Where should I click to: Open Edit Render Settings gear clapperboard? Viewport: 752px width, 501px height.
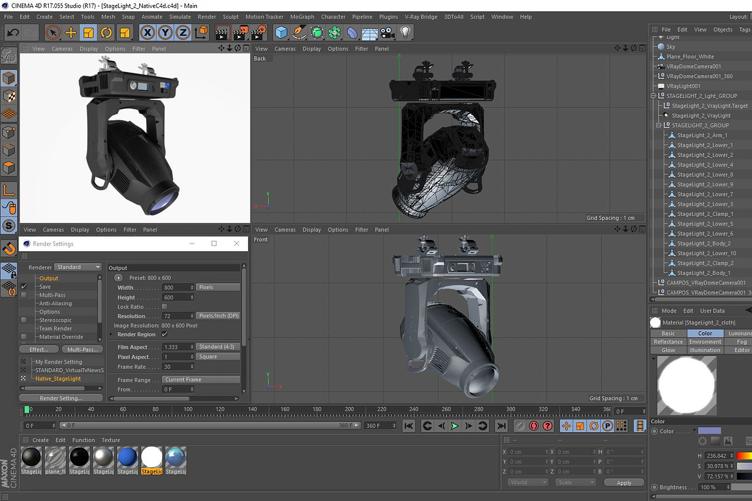click(x=259, y=32)
